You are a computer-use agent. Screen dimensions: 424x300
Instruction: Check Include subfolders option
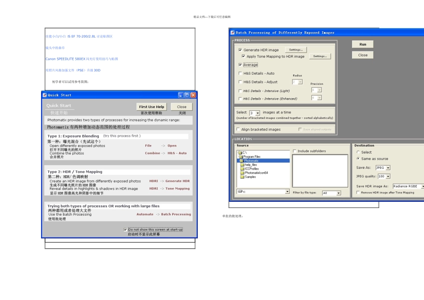point(295,151)
